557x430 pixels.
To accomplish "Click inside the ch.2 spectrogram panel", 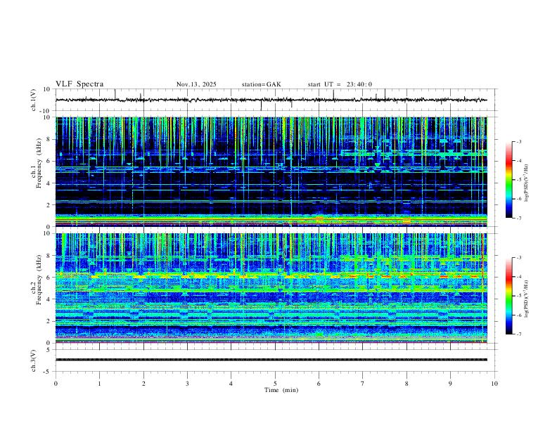I will click(271, 288).
